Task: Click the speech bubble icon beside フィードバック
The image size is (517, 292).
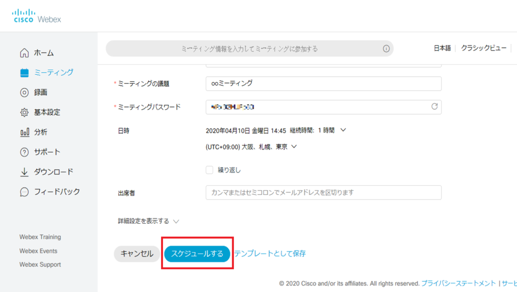Action: click(x=24, y=191)
